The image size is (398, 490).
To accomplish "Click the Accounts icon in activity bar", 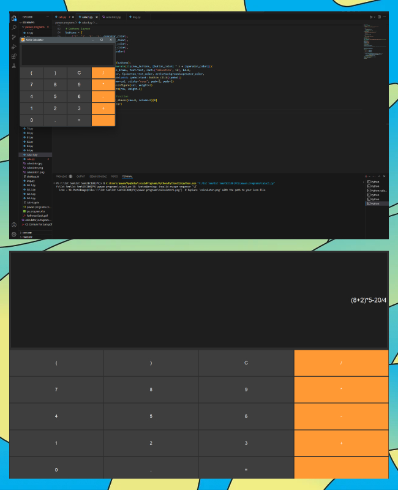I will pyautogui.click(x=14, y=224).
